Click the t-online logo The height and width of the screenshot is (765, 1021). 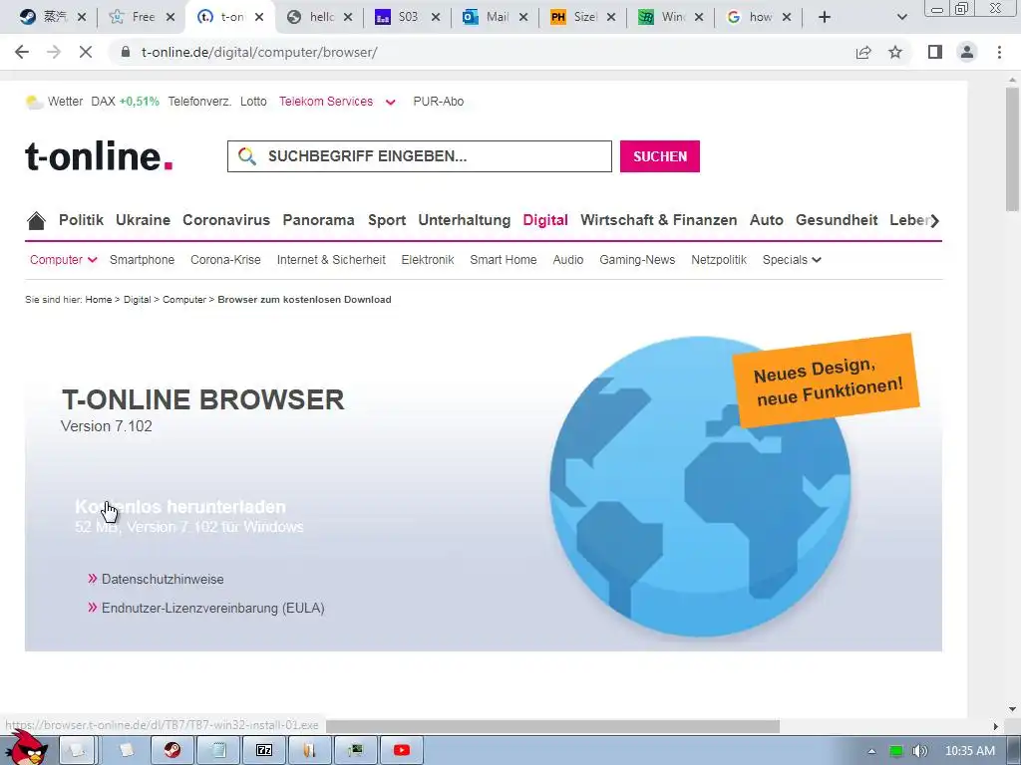(x=99, y=156)
